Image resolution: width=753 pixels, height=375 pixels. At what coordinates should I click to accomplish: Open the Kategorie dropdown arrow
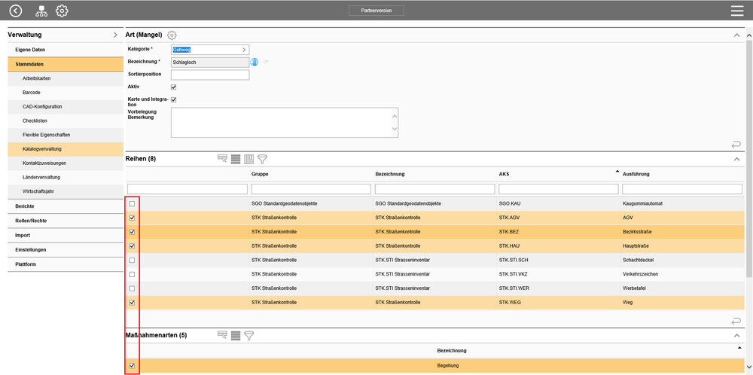pyautogui.click(x=244, y=50)
